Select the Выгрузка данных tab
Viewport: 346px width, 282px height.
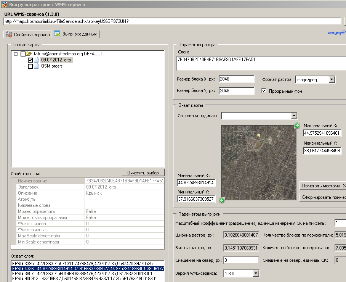pyautogui.click(x=76, y=34)
